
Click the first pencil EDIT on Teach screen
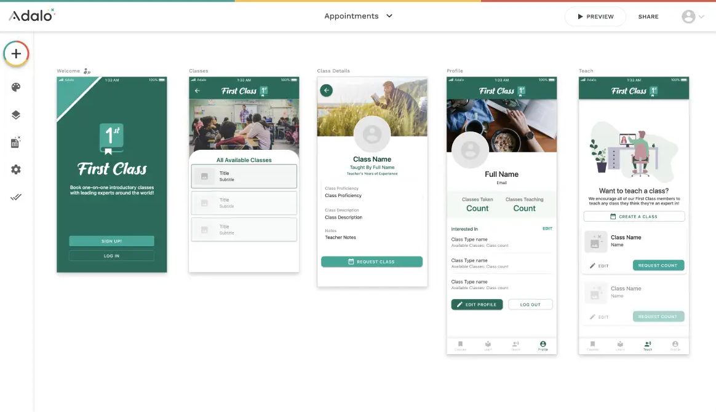pos(599,266)
